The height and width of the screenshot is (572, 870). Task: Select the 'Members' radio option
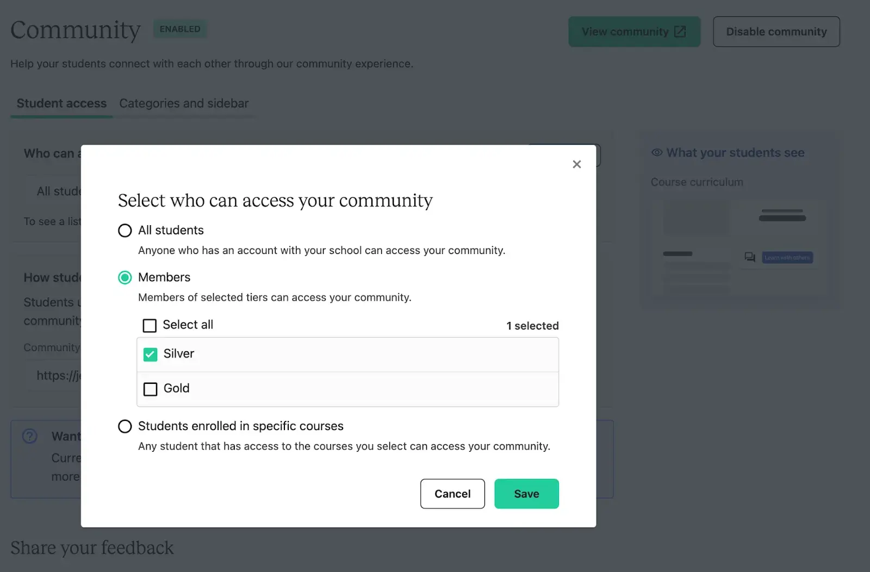click(x=125, y=277)
